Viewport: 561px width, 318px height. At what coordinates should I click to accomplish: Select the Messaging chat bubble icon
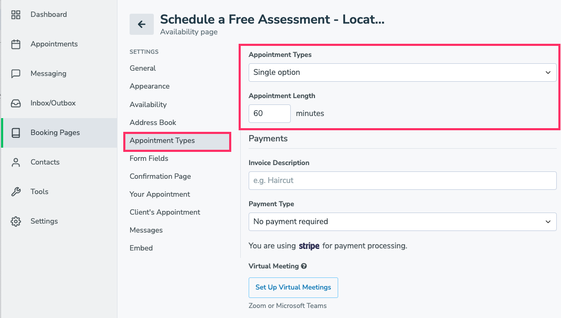pos(16,73)
